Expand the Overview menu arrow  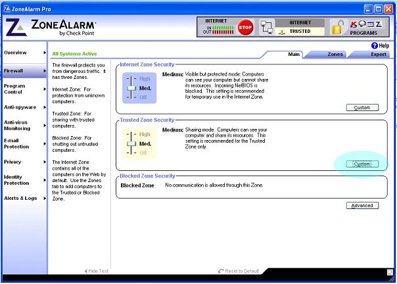pos(45,53)
